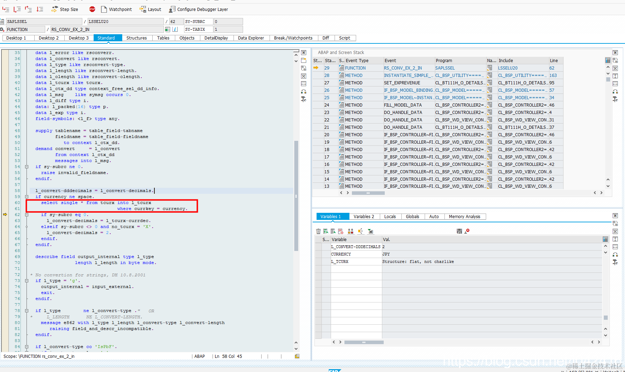Open the Structures tab
This screenshot has height=372, width=625.
[x=137, y=38]
